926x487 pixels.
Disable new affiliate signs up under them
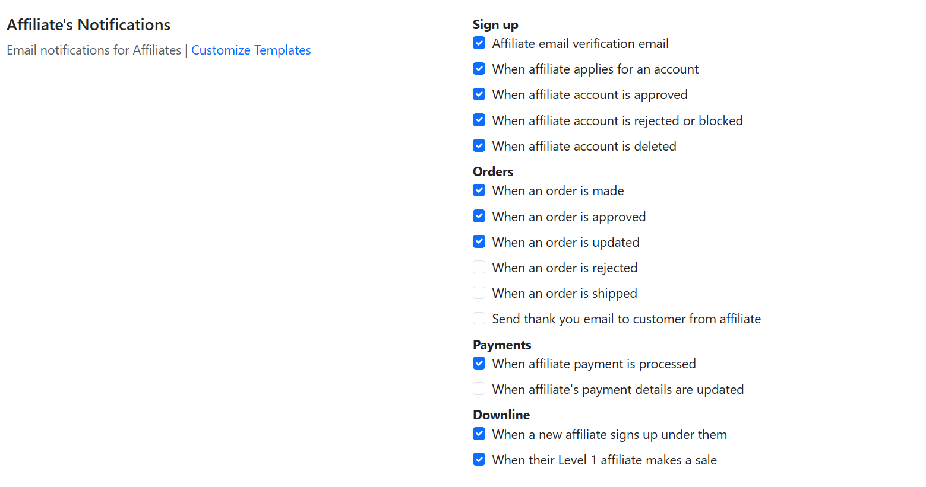479,434
